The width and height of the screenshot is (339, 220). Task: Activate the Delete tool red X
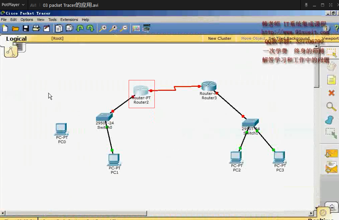point(332,93)
